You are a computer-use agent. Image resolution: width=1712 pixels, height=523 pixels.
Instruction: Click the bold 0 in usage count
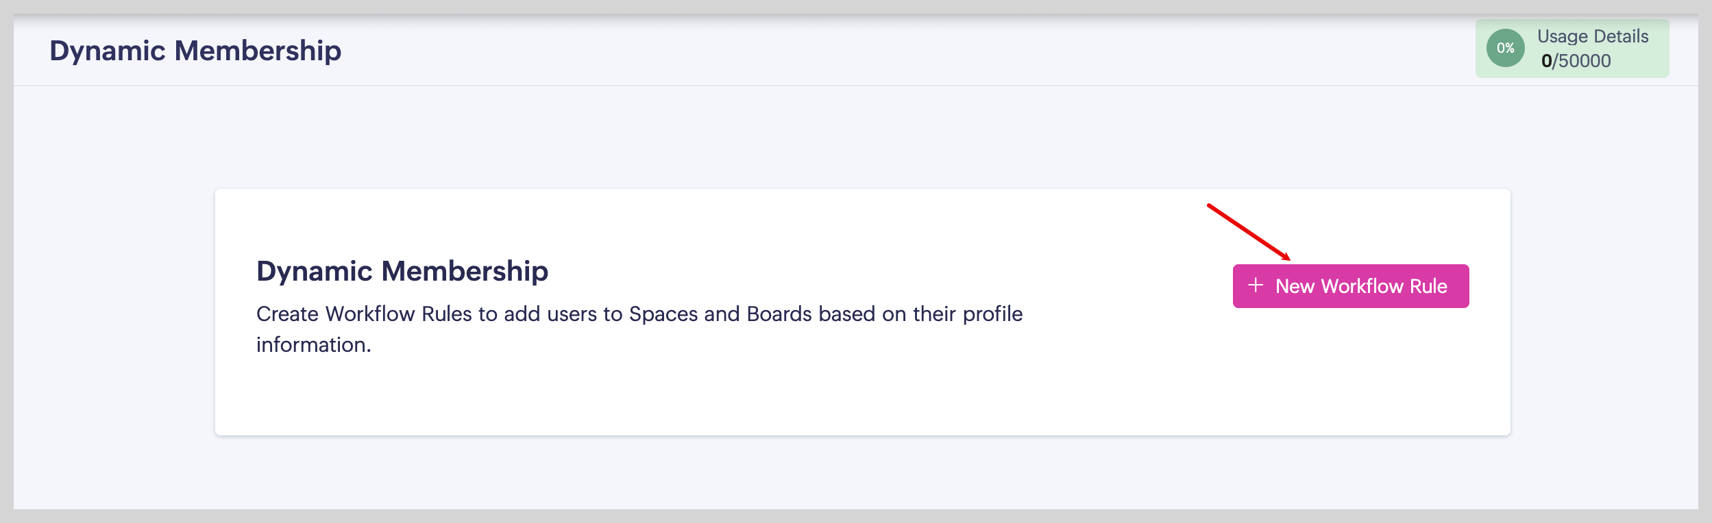pyautogui.click(x=1547, y=61)
